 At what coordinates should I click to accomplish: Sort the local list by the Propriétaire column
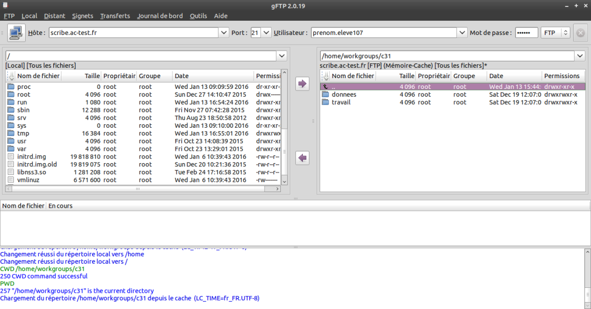tap(119, 76)
